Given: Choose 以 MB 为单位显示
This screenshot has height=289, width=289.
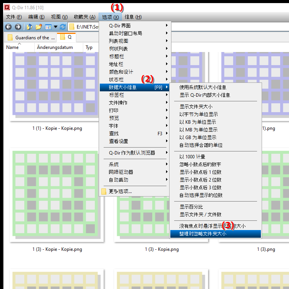Looking at the screenshot, I should pos(215,129).
